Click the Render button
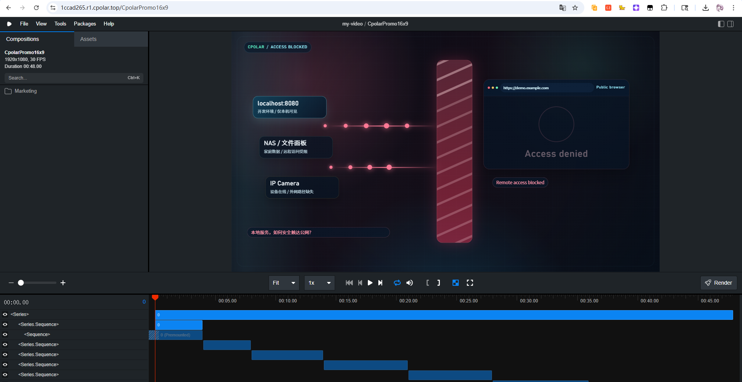 tap(718, 283)
